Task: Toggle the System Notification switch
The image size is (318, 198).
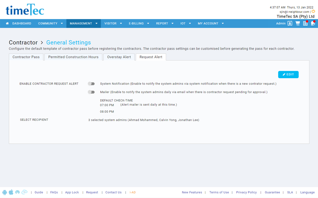Action: pyautogui.click(x=91, y=84)
